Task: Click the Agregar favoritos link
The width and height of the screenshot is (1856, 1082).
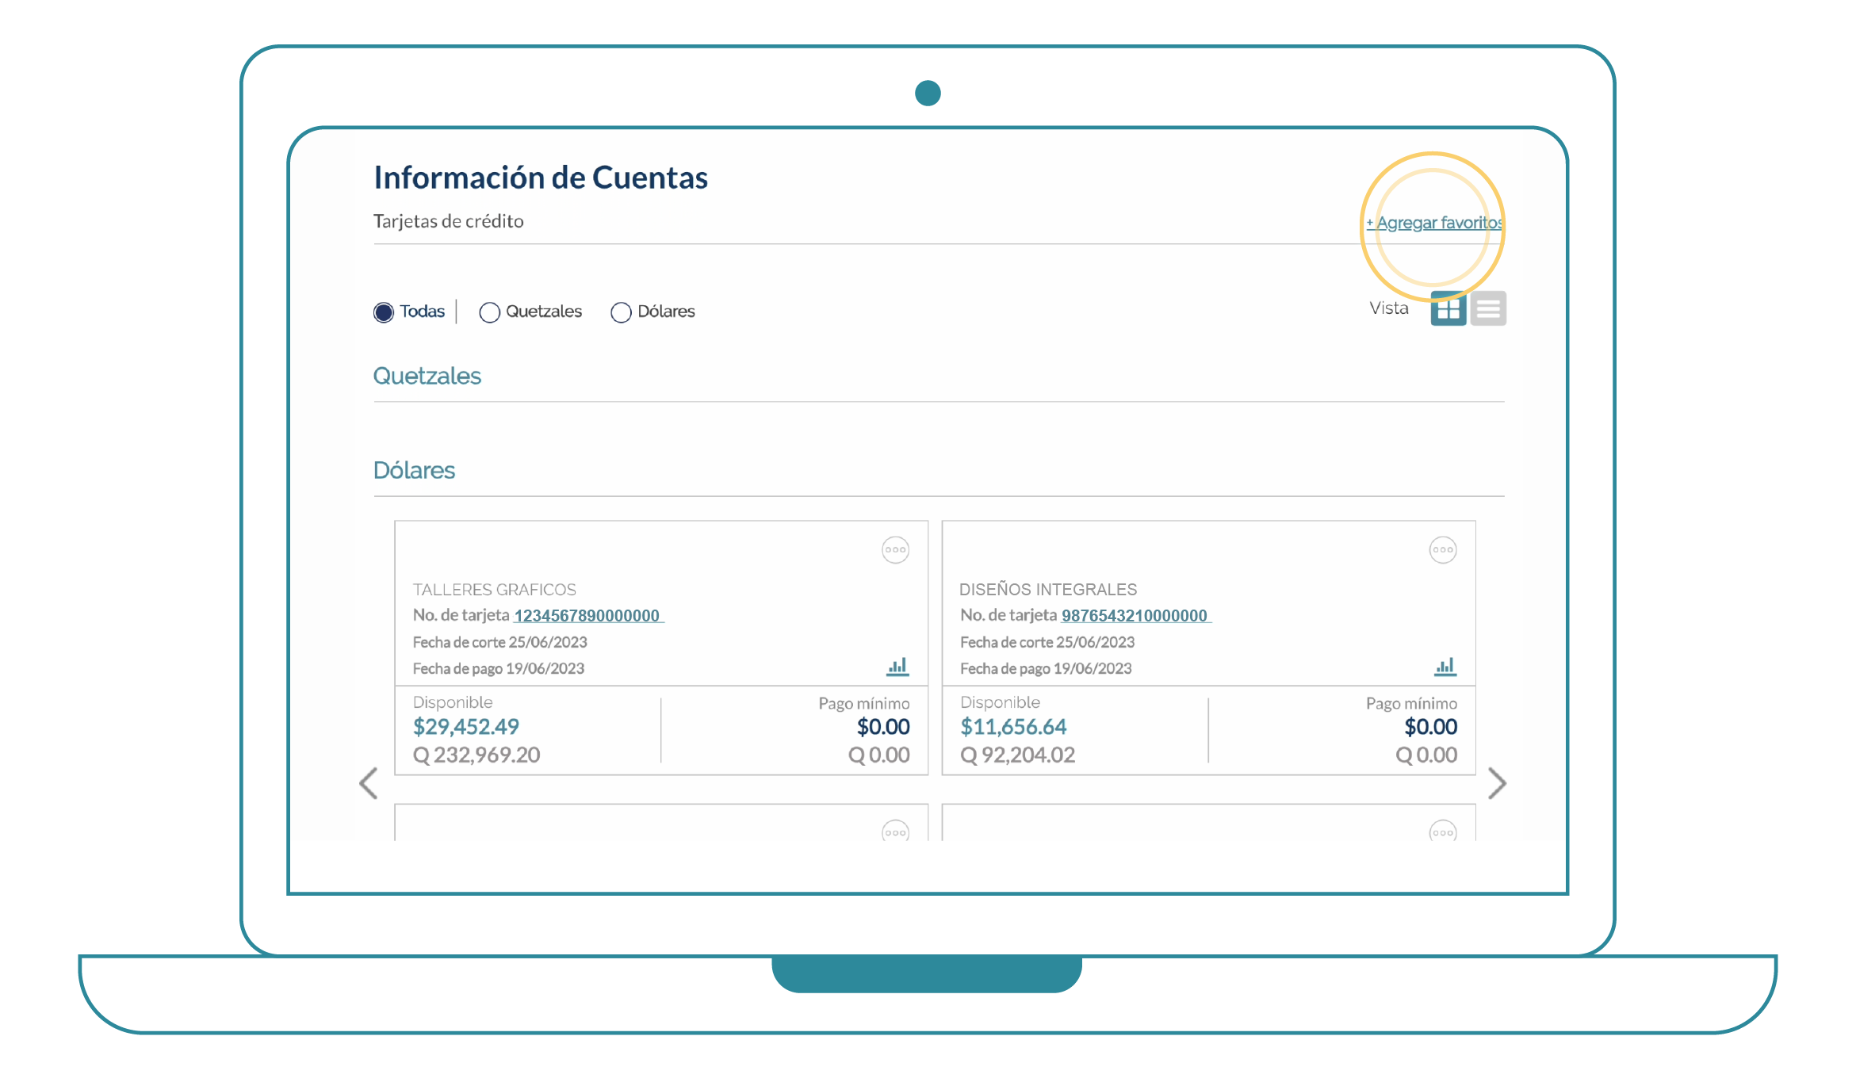Action: tap(1433, 223)
